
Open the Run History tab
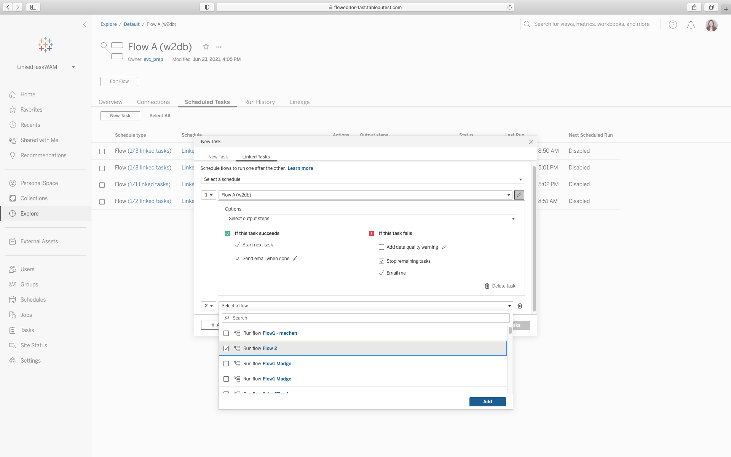260,102
